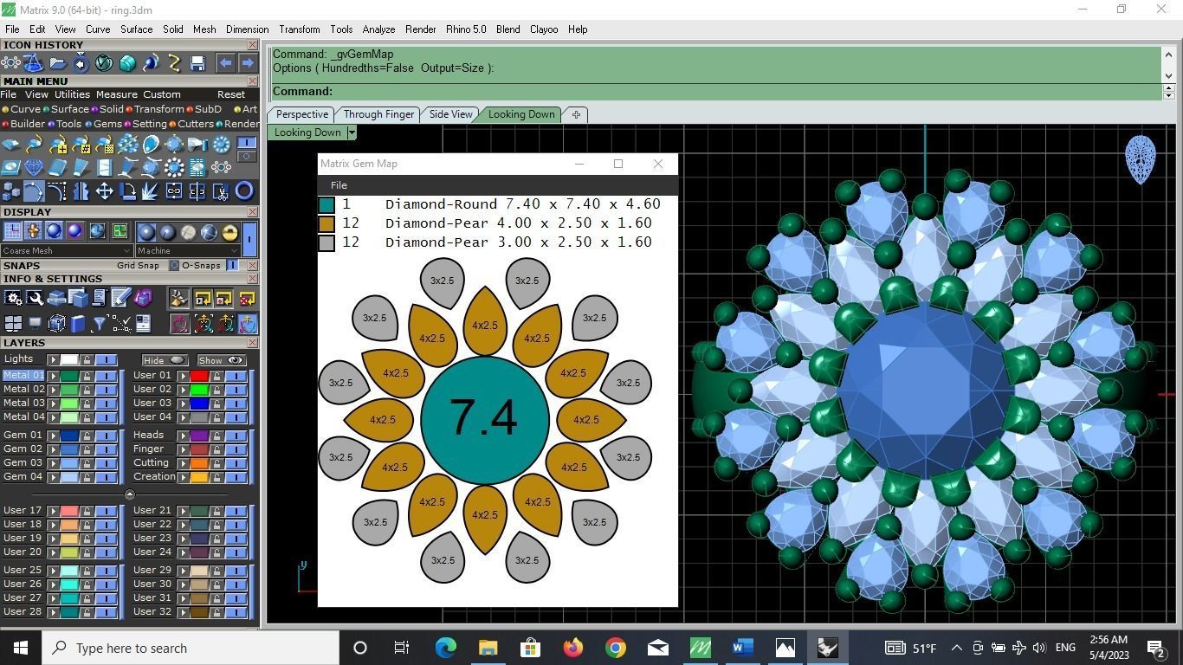The image size is (1183, 665).
Task: Toggle Metal 01 layer visibility switch
Action: point(106,375)
